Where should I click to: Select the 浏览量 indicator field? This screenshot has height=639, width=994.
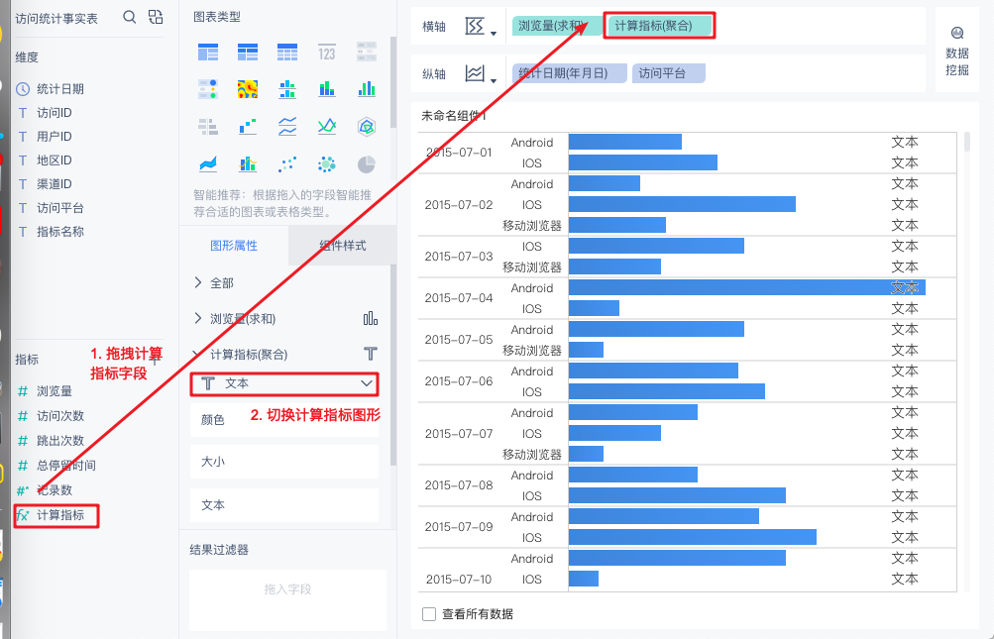(x=55, y=391)
